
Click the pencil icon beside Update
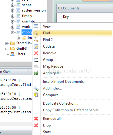click(36, 46)
